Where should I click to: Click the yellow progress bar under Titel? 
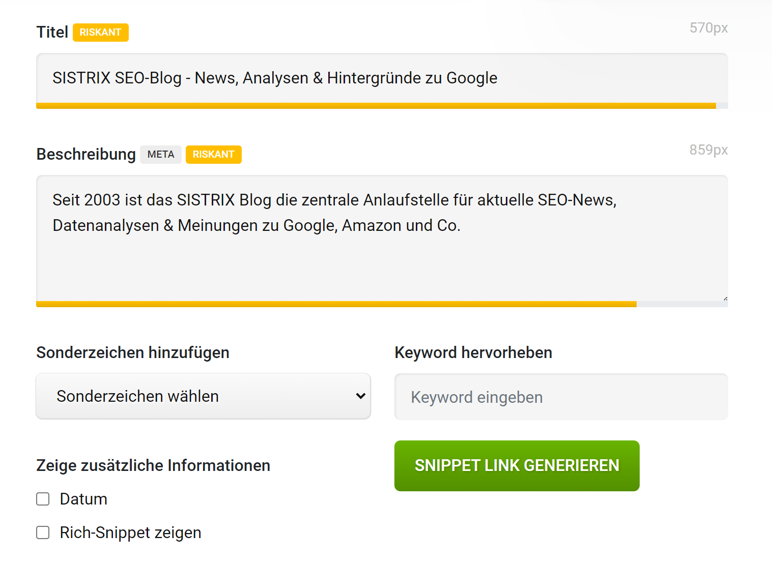(x=376, y=106)
